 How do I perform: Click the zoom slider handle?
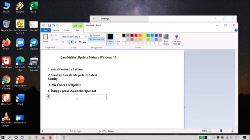click(221, 131)
